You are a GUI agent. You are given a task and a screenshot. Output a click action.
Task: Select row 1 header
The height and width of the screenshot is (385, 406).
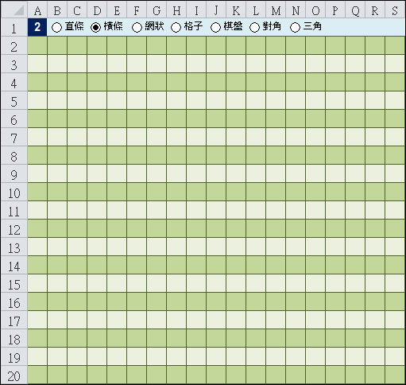click(14, 27)
